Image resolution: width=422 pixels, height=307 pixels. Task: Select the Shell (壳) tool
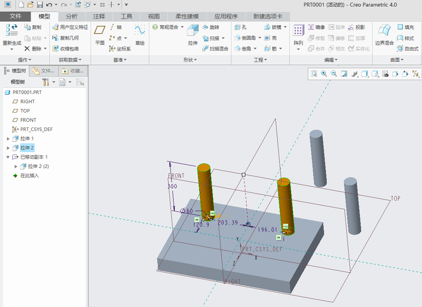[x=271, y=38]
